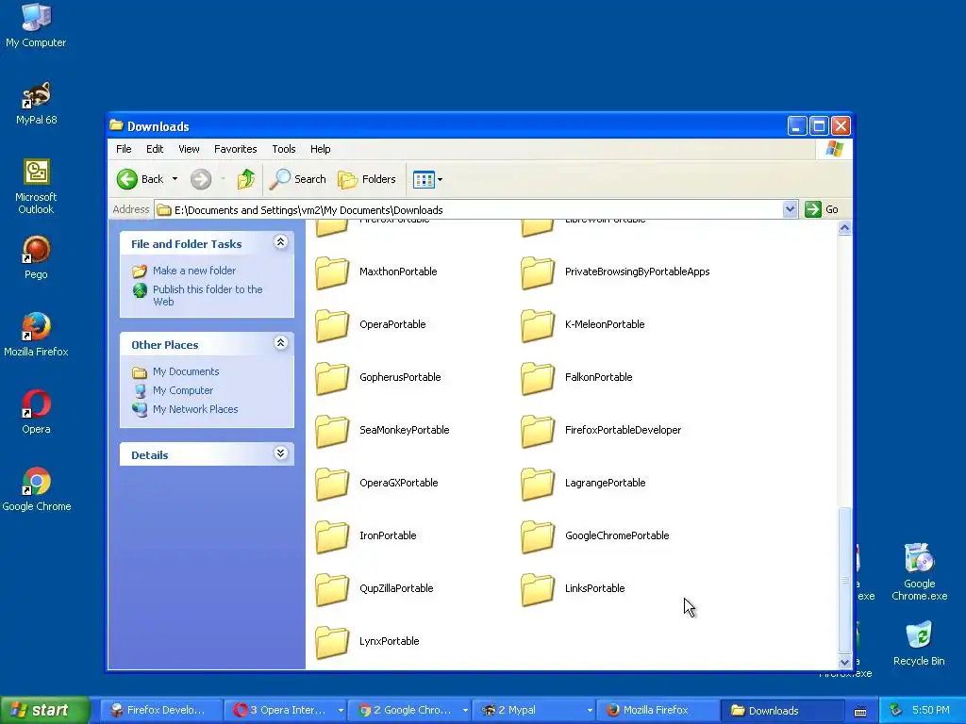966x724 pixels.
Task: Select the K-MeleonPortable folder icon
Action: tap(537, 325)
